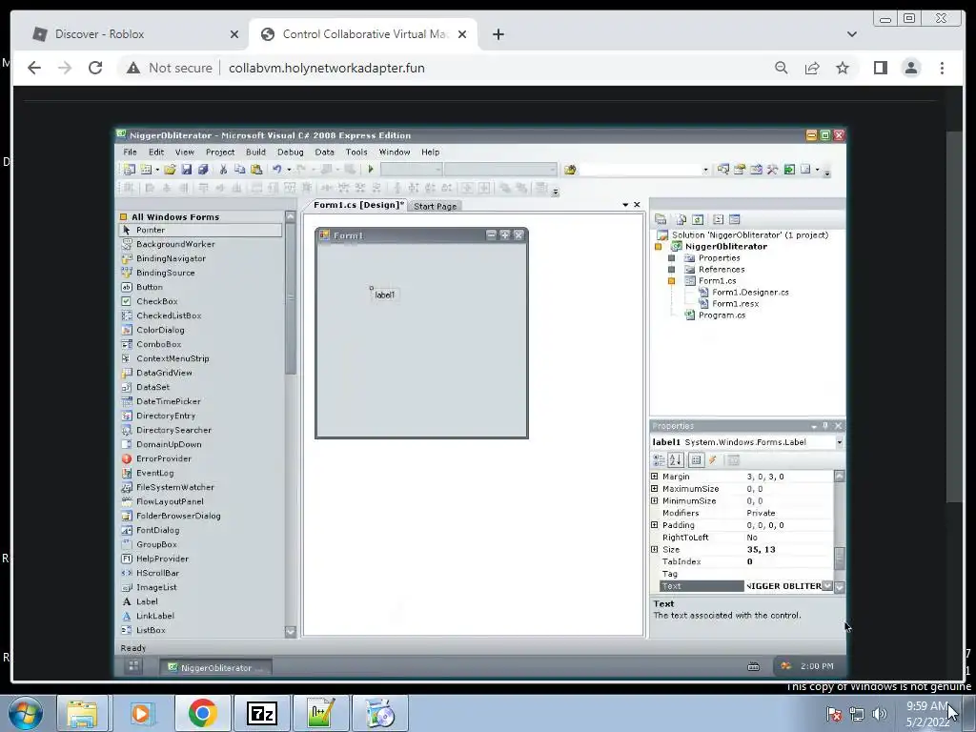
Task: Click the 7-Zip icon on the taskbar
Action: (x=261, y=713)
